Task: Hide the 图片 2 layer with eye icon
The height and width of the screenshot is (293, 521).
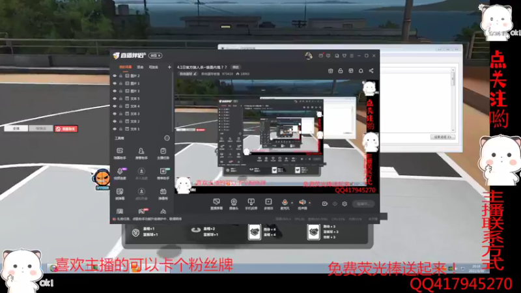Action: [x=115, y=76]
